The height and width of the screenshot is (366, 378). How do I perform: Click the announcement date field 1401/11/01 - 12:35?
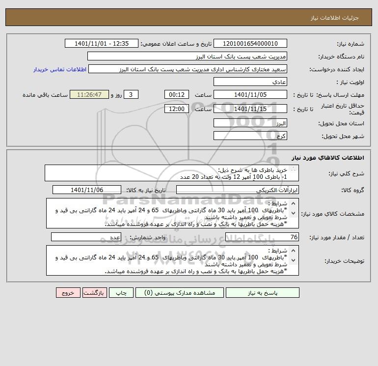click(x=102, y=43)
